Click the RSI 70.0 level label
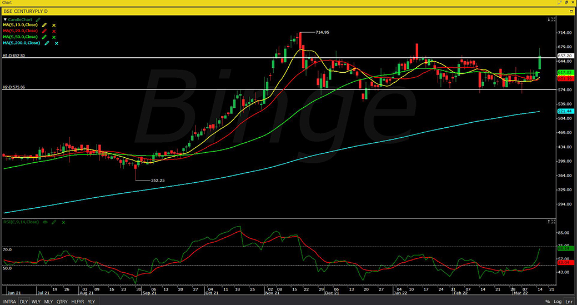The image size is (577, 305). 7,250
